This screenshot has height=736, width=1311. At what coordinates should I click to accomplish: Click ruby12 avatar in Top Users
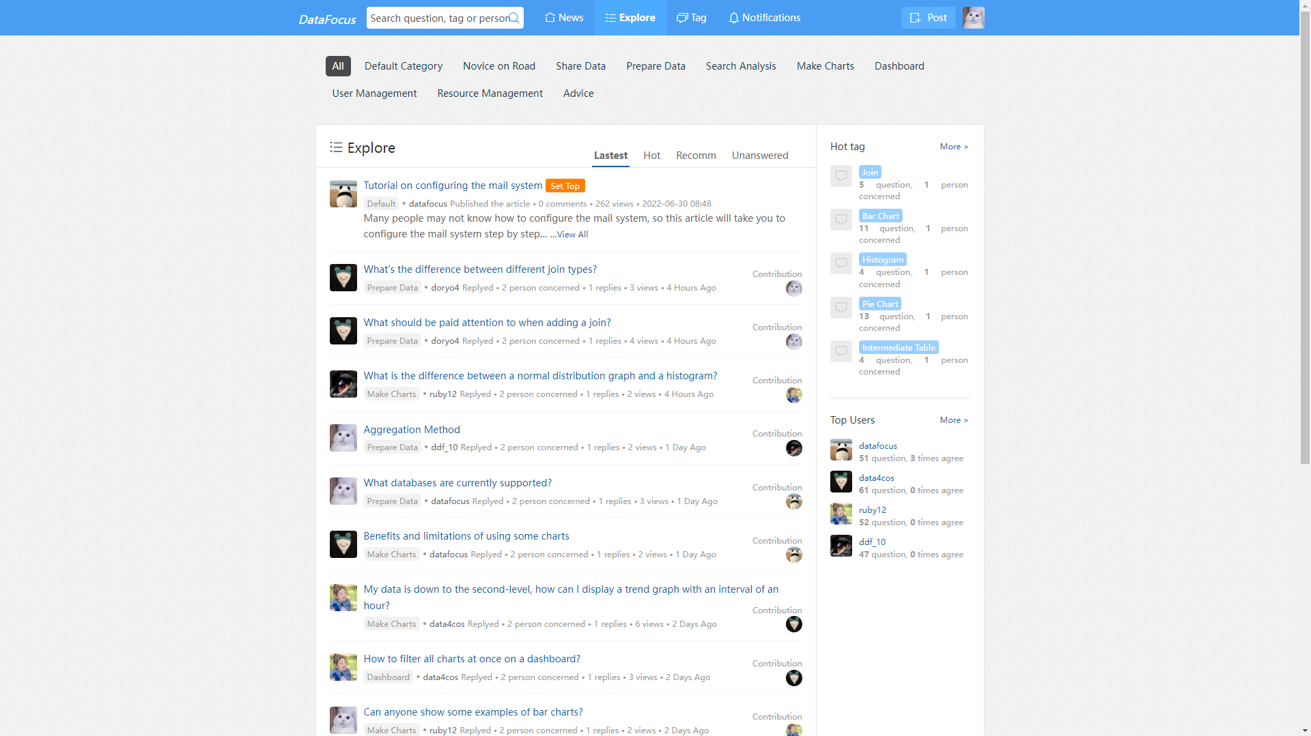pos(841,514)
